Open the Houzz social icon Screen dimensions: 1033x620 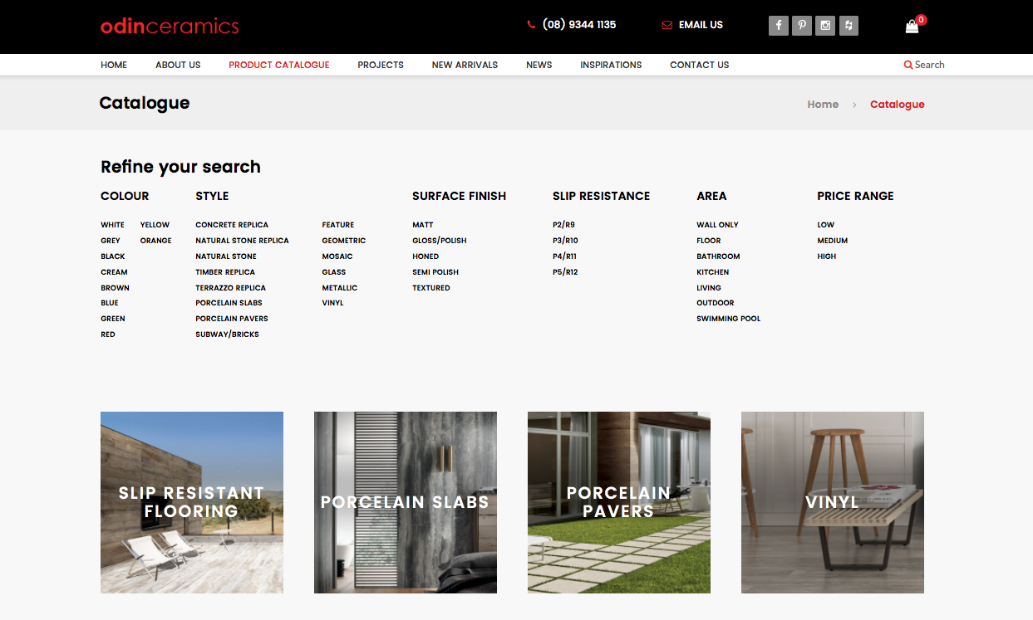click(x=849, y=26)
